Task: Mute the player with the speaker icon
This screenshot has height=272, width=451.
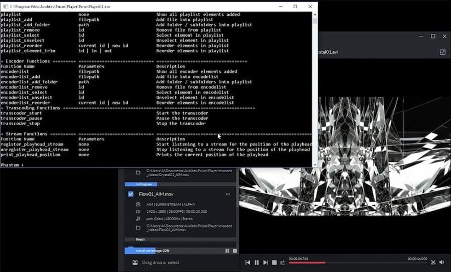Action: tap(441, 262)
